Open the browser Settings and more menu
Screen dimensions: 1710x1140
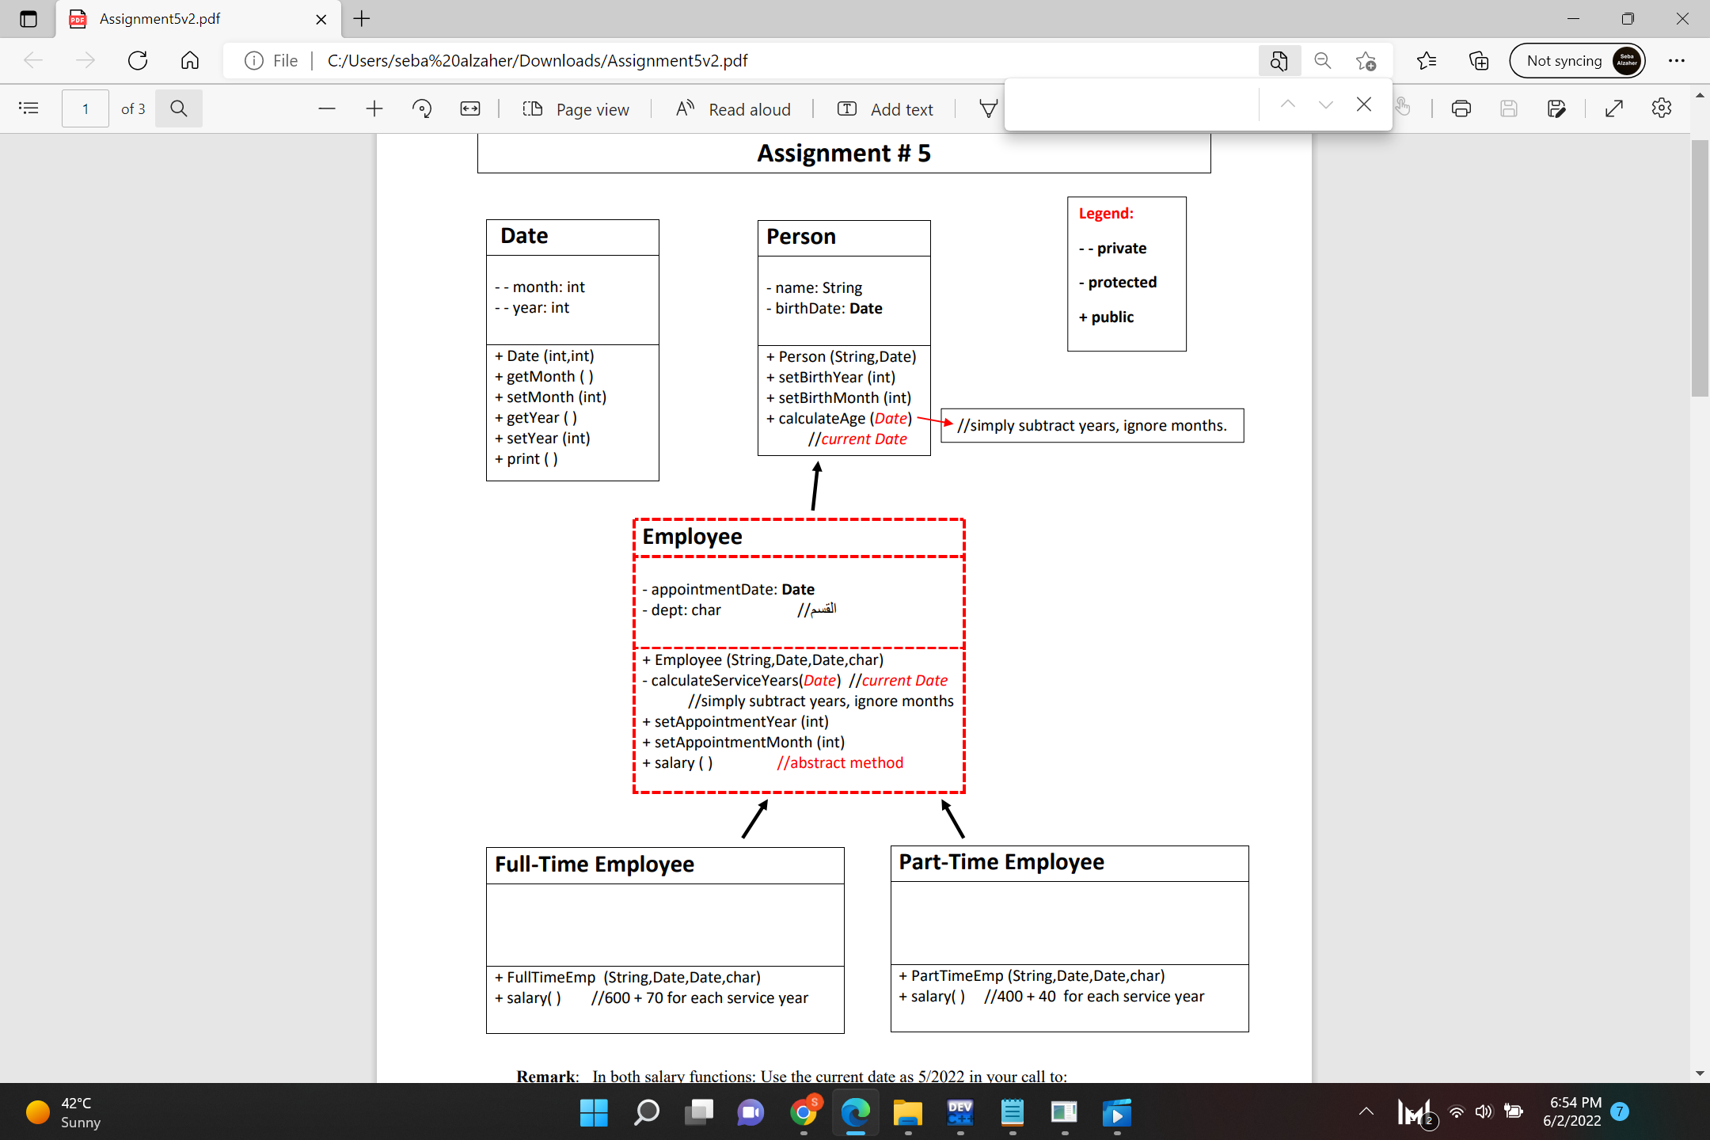point(1677,61)
